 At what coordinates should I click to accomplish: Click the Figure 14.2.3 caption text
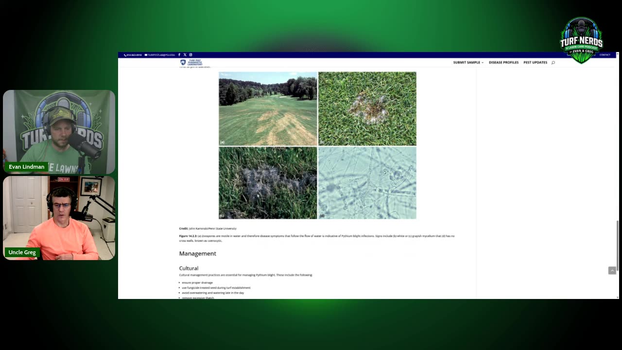[317, 238]
